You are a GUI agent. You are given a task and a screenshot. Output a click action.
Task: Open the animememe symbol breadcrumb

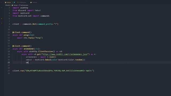pos(25,5)
